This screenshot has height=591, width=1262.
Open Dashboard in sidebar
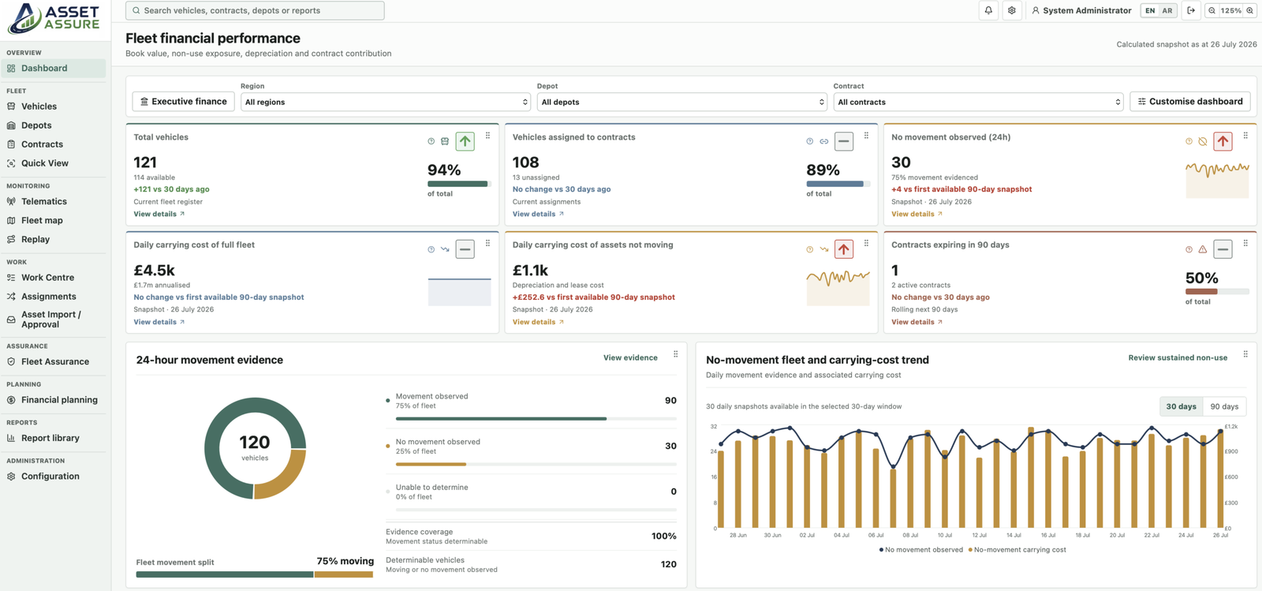coord(54,69)
